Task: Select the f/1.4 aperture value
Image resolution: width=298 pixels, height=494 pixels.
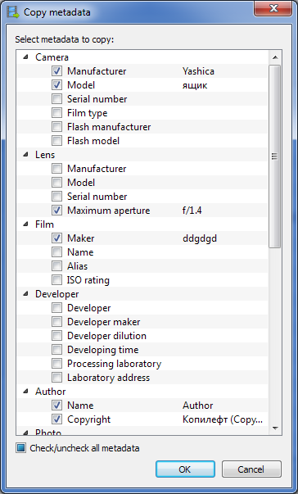Action: pos(192,211)
